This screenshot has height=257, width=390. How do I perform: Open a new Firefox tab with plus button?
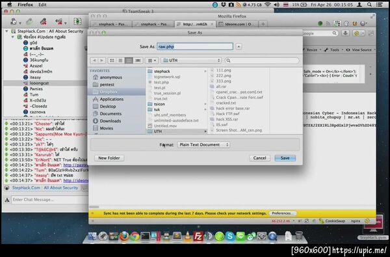click(263, 24)
